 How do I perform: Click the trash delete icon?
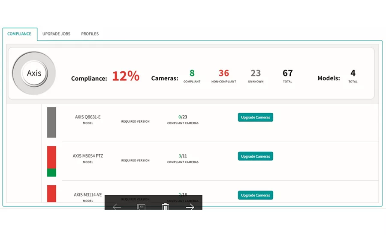[x=166, y=207]
